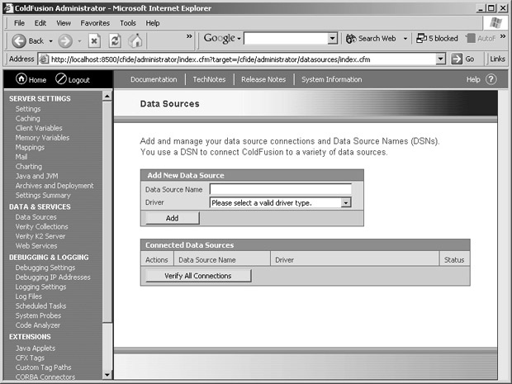Click the browser Back arrow icon
The width and height of the screenshot is (512, 384).
pyautogui.click(x=19, y=41)
